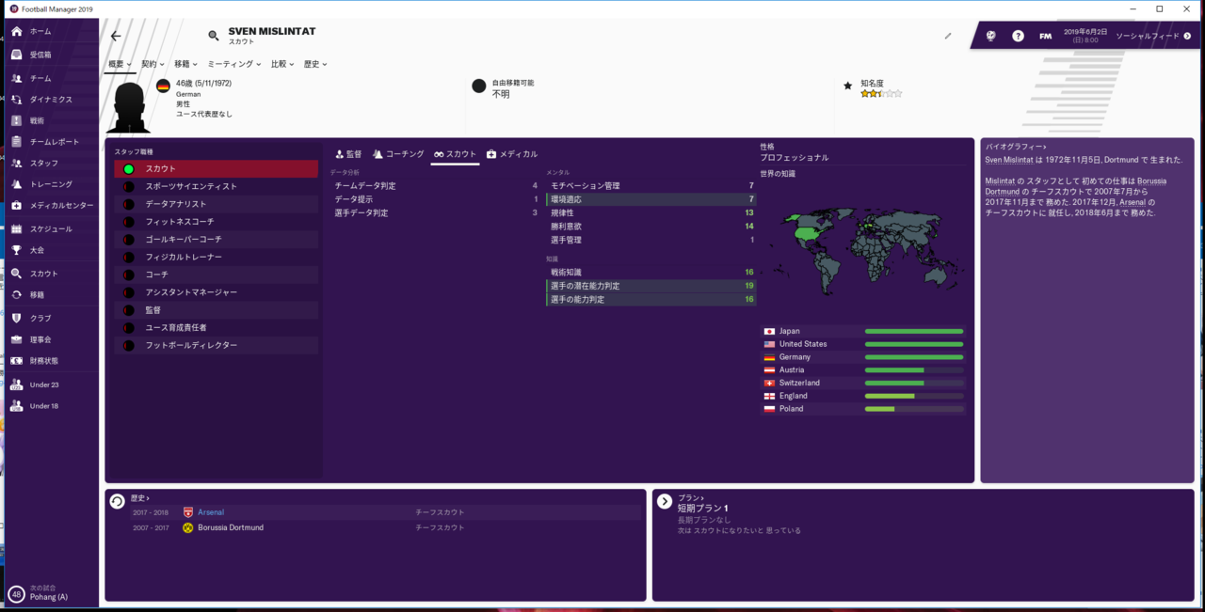Viewport: 1205px width, 612px height.
Task: Open the FM menu icon
Action: (1045, 36)
